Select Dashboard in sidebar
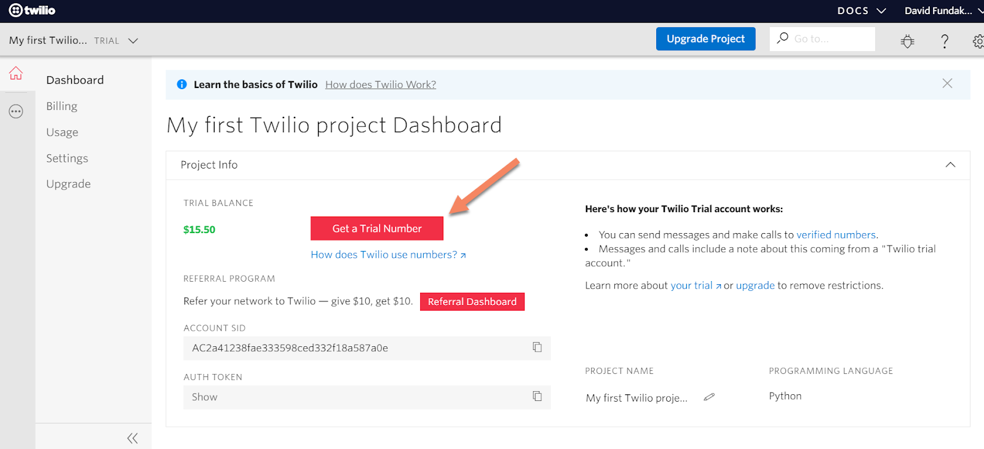984x449 pixels. pyautogui.click(x=75, y=80)
